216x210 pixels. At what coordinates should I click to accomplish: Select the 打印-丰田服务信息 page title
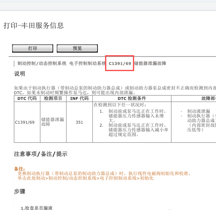coord(34,25)
